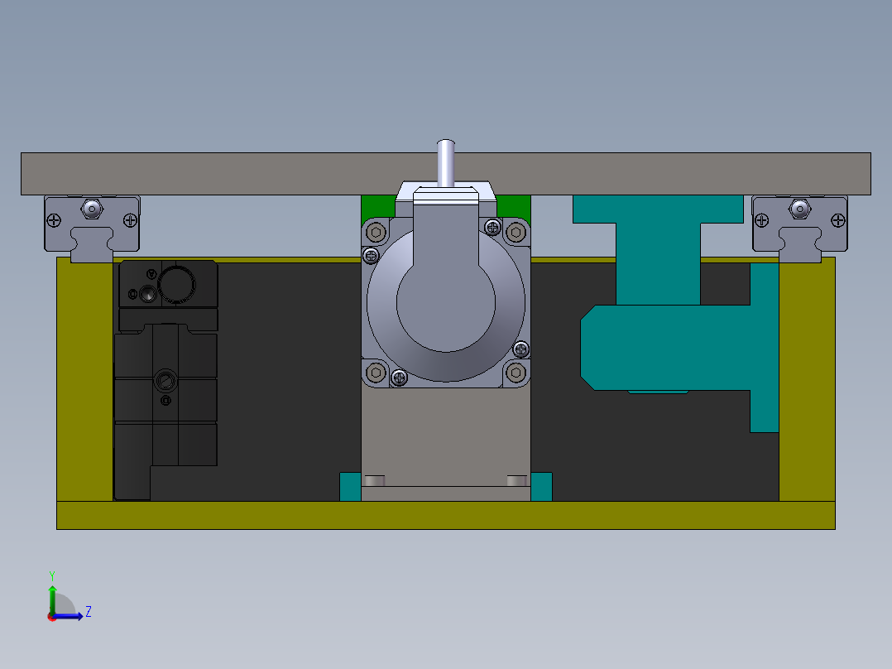Screen dimensions: 892x669
Task: Pick the round motor flange face
Action: [x=446, y=305]
